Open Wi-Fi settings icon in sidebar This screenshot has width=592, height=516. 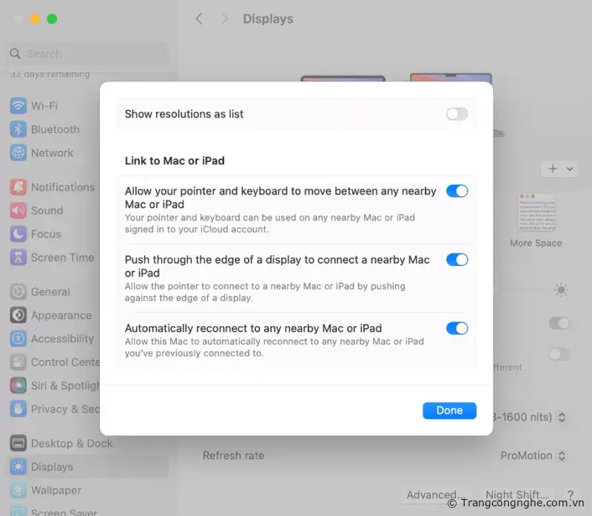coord(18,106)
